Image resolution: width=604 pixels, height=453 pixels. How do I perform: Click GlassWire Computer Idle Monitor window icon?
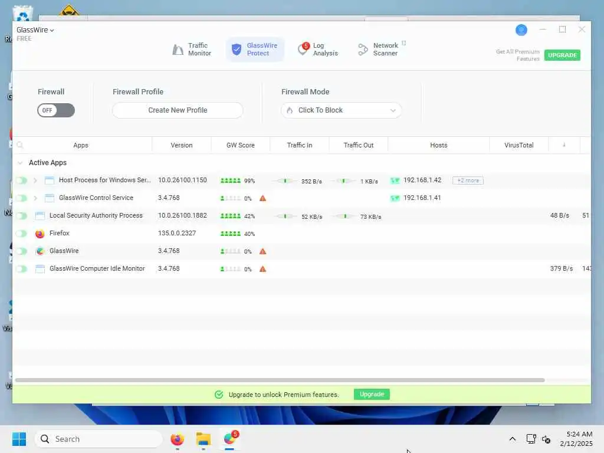click(x=40, y=269)
